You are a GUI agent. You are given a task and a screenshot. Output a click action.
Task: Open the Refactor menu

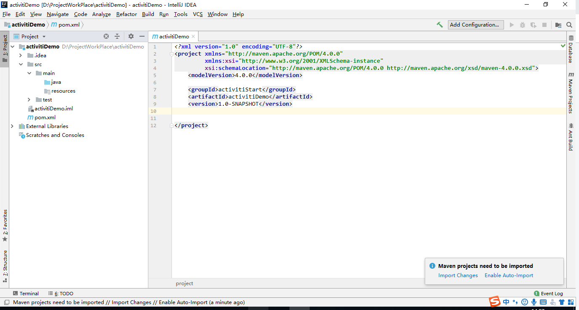tap(126, 14)
